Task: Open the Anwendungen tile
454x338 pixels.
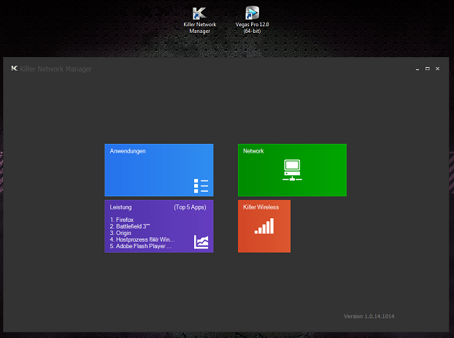Action: point(159,170)
